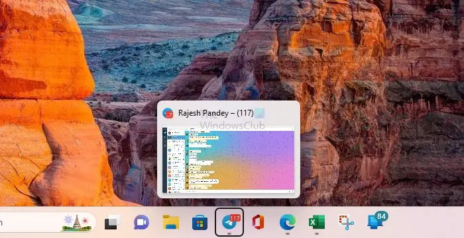Open File Explorer folder icon

[x=171, y=222]
